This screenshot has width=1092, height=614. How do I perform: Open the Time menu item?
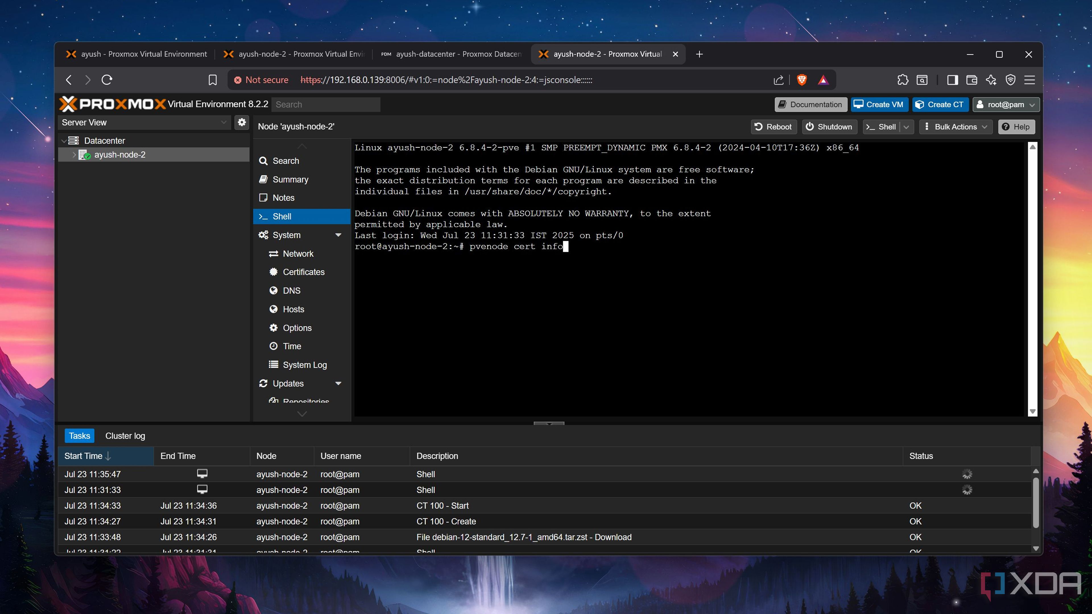click(302, 346)
